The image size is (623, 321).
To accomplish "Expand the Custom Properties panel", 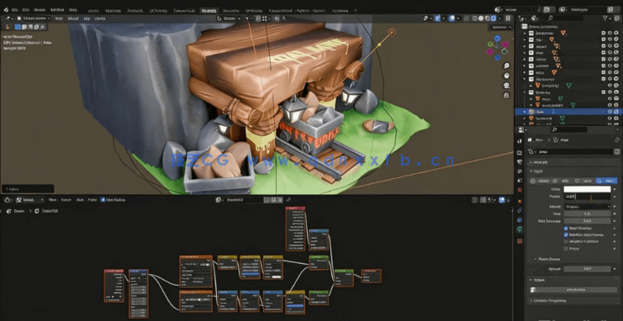I will click(x=574, y=301).
